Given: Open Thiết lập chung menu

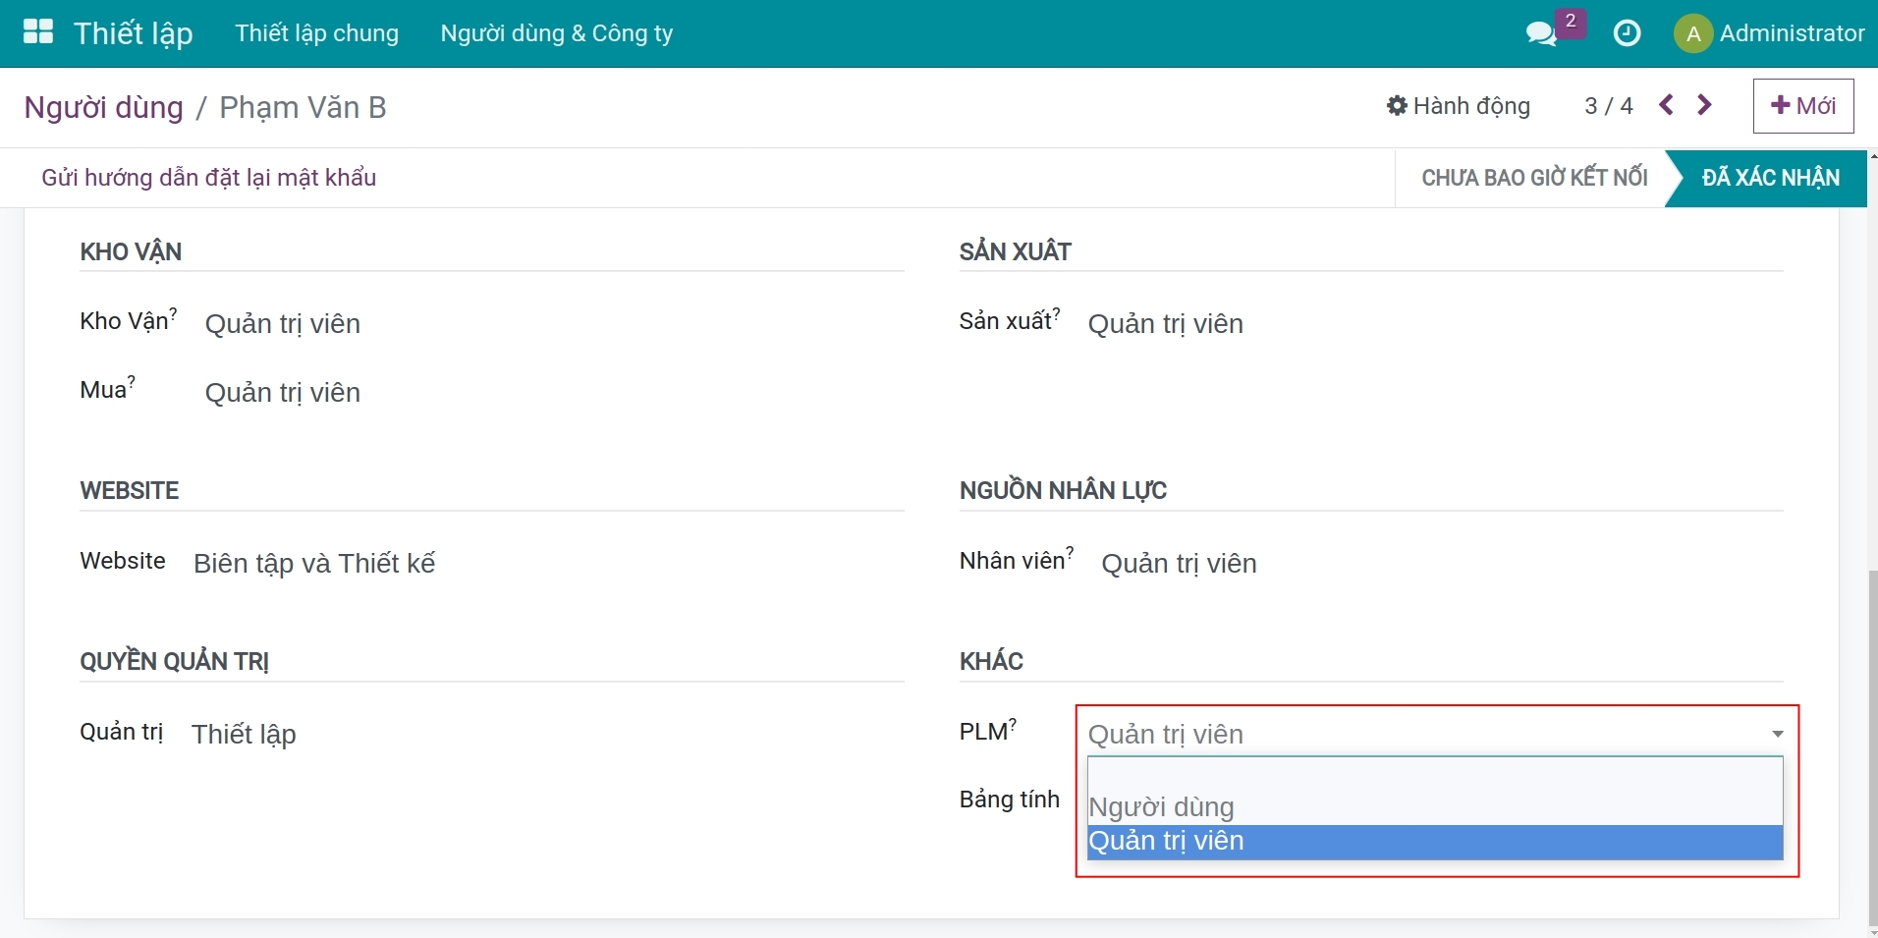Looking at the screenshot, I should [x=316, y=33].
